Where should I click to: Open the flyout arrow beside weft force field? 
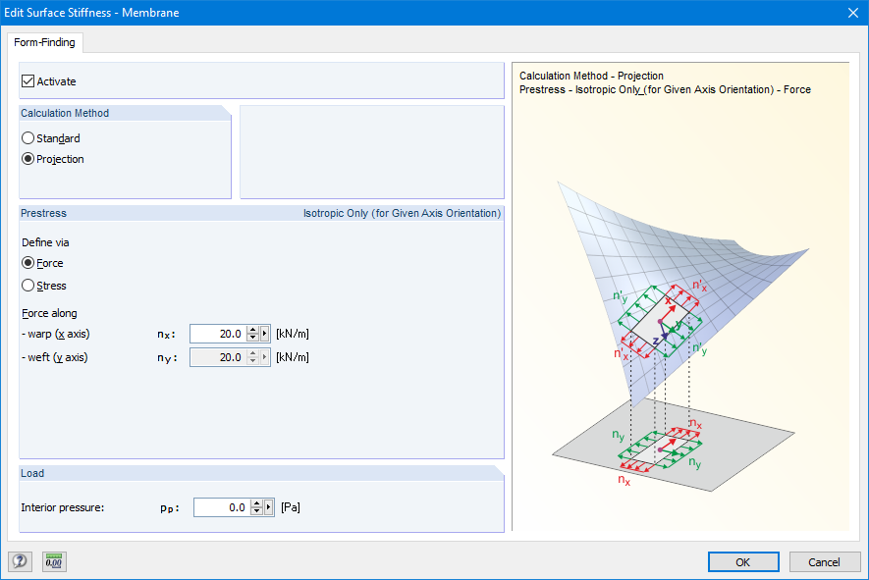(x=266, y=356)
